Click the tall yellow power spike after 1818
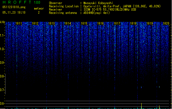The width and height of the screenshot is (172, 109). [x=141, y=106]
